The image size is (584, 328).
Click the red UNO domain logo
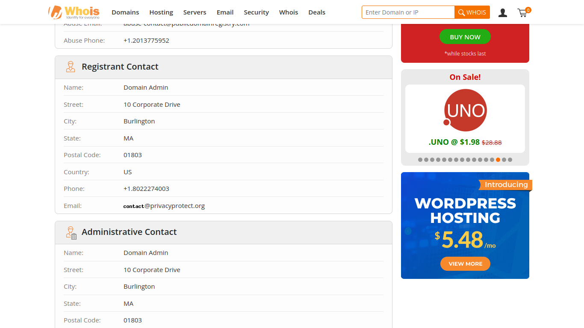coord(465,110)
